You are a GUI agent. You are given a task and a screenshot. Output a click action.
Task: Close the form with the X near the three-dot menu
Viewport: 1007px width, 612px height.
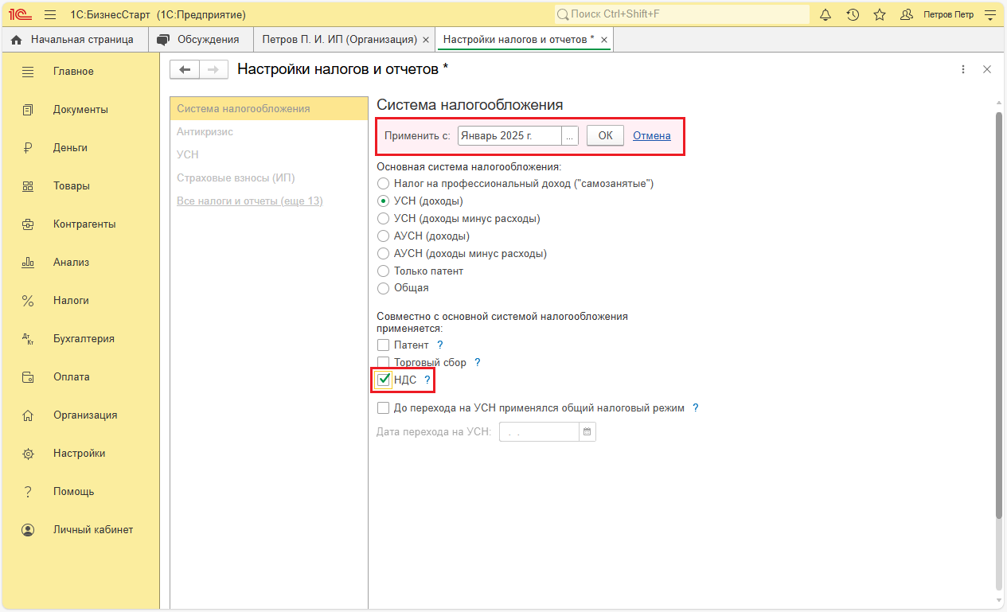tap(987, 69)
